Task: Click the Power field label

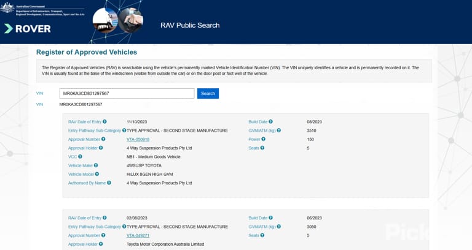Action: [x=254, y=139]
